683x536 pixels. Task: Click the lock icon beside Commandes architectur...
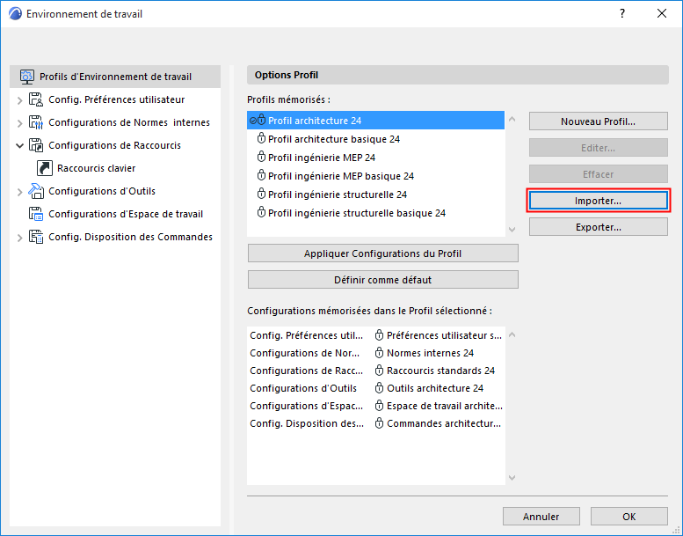[x=380, y=423]
